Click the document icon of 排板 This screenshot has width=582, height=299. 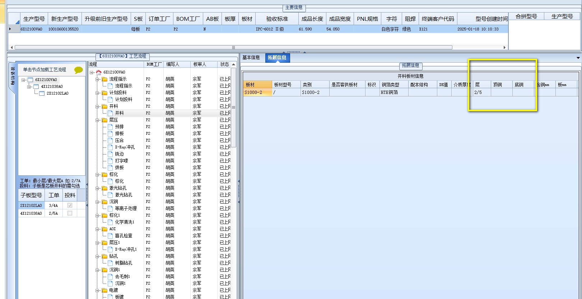[110, 133]
